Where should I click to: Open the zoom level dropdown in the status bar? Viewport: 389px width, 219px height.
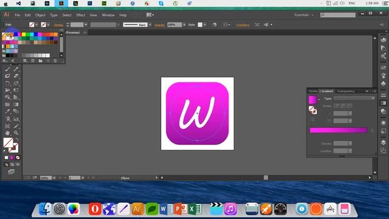pyautogui.click(x=54, y=178)
